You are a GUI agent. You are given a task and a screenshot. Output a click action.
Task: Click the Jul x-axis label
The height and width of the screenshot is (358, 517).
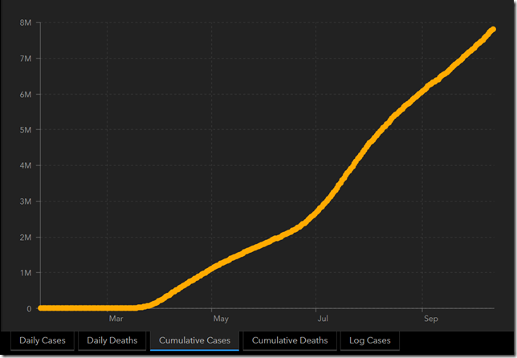(x=323, y=319)
